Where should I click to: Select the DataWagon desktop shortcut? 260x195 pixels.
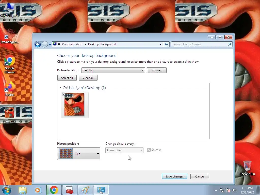[10, 36]
